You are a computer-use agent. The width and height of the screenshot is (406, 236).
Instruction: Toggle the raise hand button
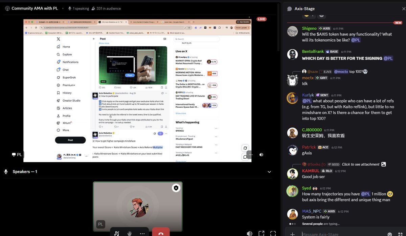129,233
